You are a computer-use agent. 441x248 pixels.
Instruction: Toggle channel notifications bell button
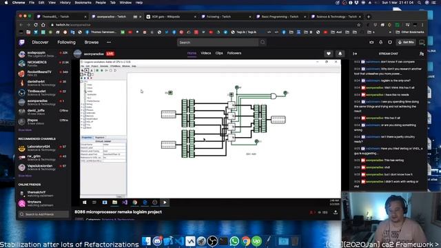point(340,54)
